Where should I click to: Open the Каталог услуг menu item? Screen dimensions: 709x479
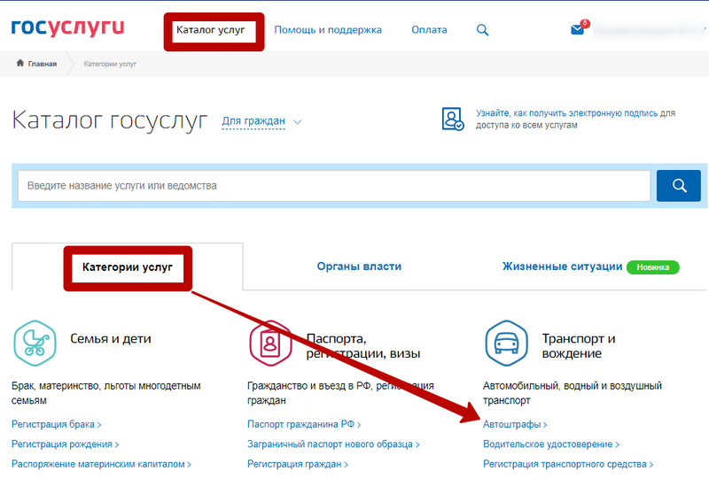(x=210, y=30)
